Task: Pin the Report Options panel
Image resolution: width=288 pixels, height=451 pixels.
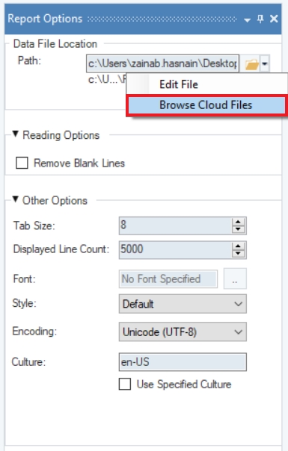Action: pos(260,19)
